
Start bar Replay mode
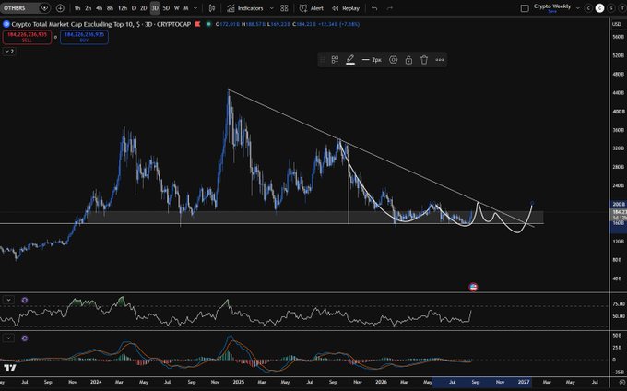pyautogui.click(x=346, y=8)
